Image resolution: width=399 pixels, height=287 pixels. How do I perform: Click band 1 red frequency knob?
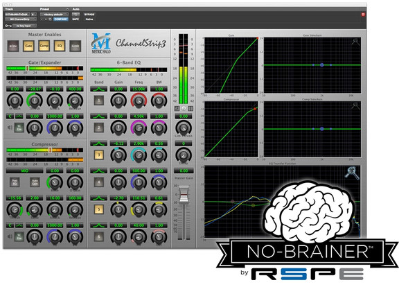pos(139,101)
